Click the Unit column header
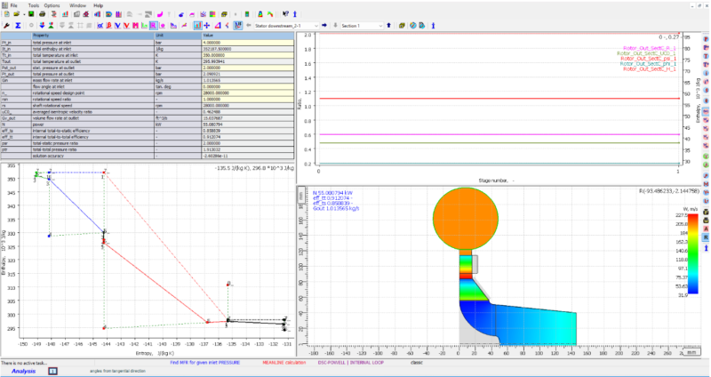The height and width of the screenshot is (377, 711). point(178,36)
